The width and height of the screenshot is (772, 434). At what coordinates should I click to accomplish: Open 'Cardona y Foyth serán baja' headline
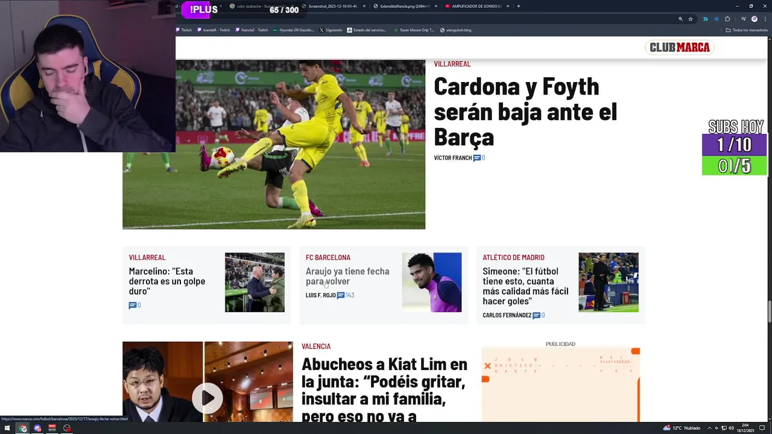coord(525,112)
